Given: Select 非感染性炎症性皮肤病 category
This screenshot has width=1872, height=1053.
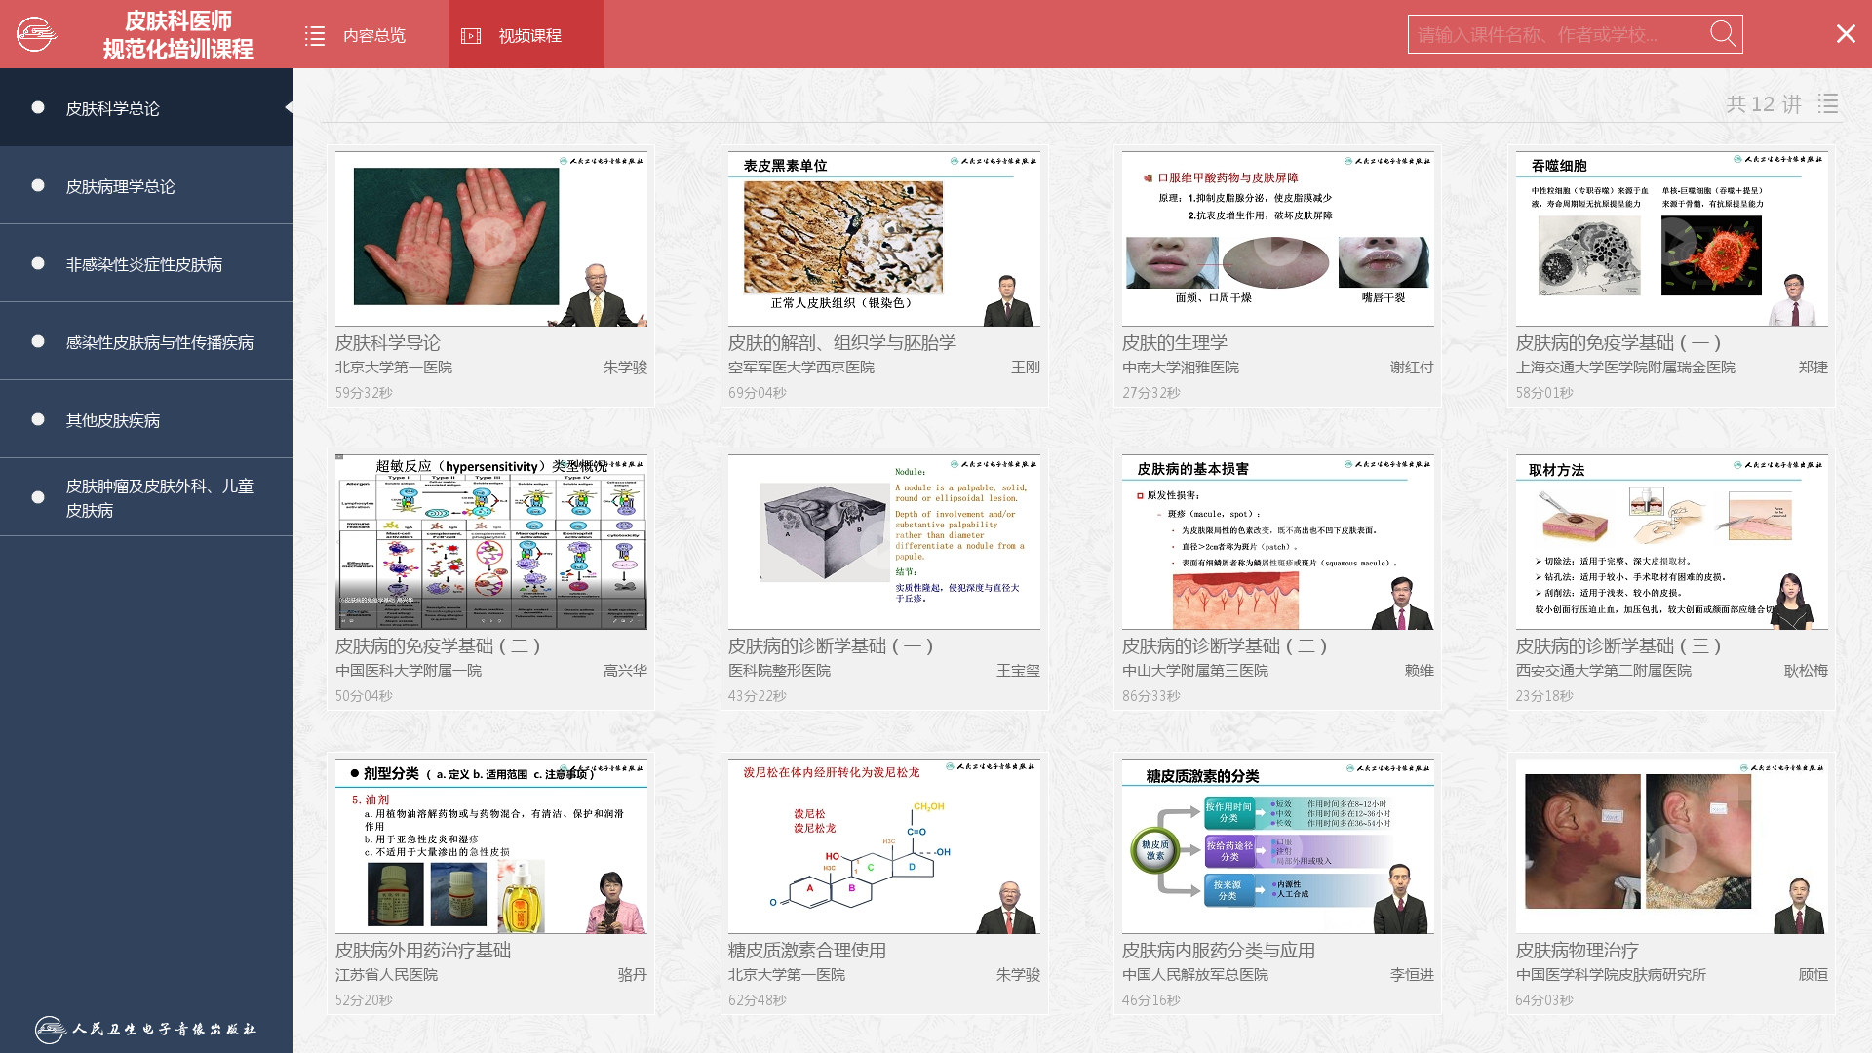Looking at the screenshot, I should tap(143, 264).
